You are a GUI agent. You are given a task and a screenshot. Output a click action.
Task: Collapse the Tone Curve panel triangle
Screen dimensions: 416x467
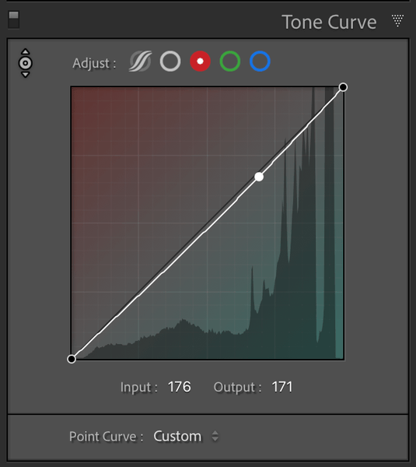tap(397, 20)
